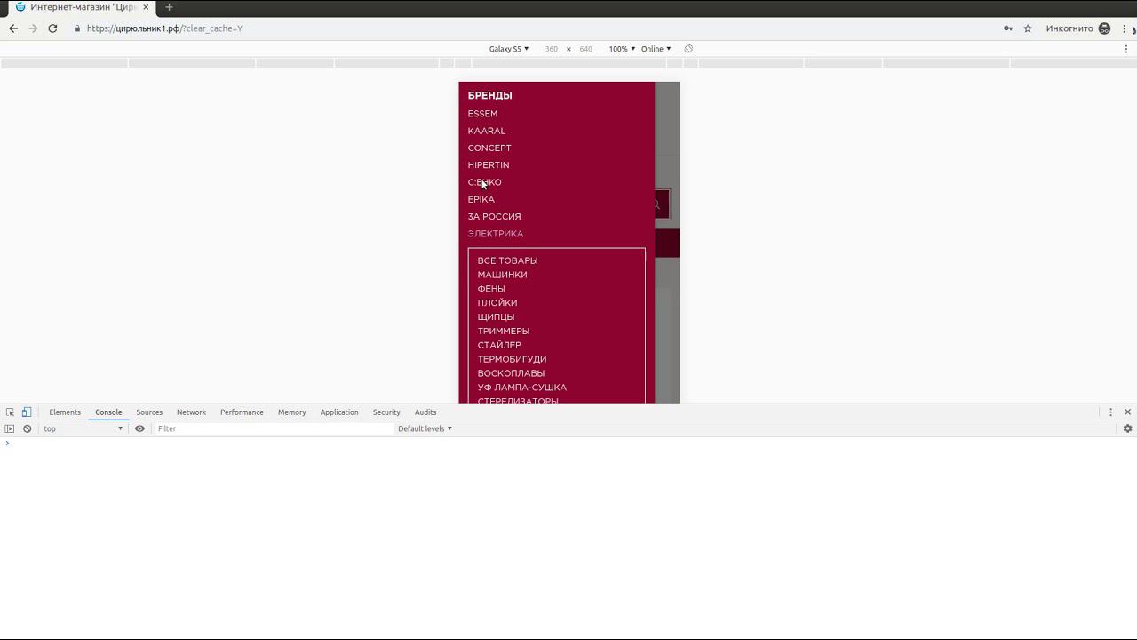Open the Galaxy S5 device dropdown
Viewport: 1137px width, 640px height.
pyautogui.click(x=509, y=49)
